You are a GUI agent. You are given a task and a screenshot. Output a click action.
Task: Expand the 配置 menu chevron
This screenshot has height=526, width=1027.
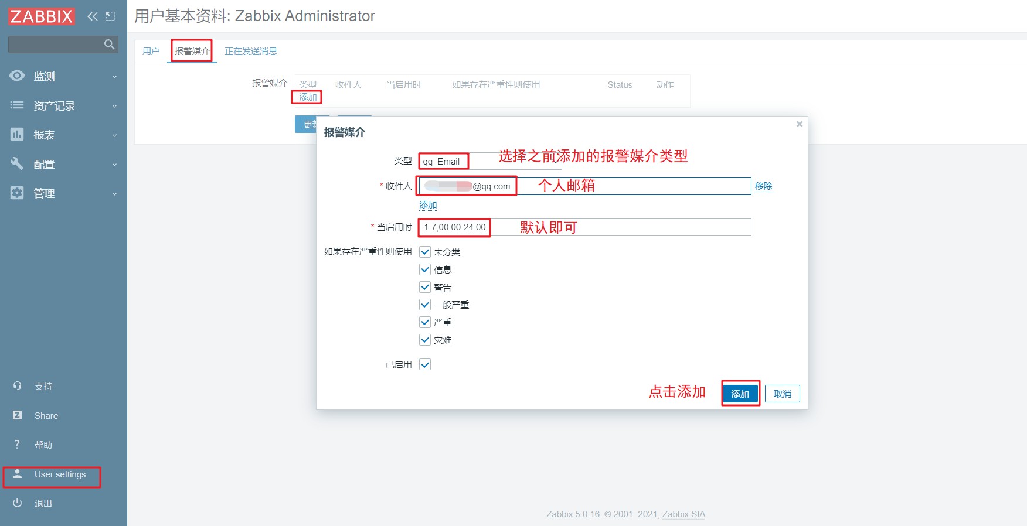point(115,165)
